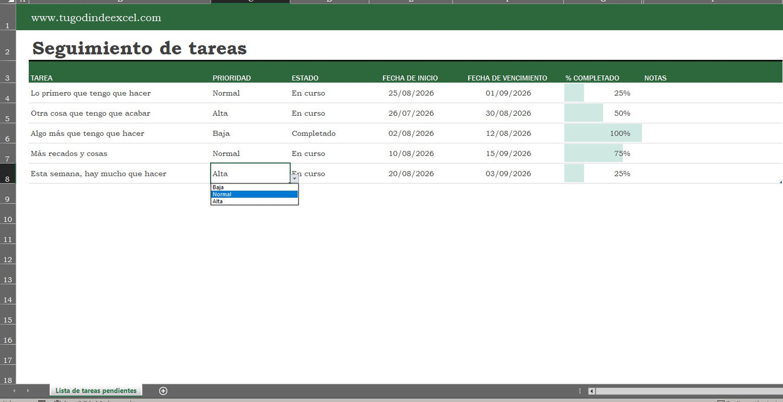Open the Lista de tareas pendientes sheet tab
The width and height of the screenshot is (783, 402).
96,391
